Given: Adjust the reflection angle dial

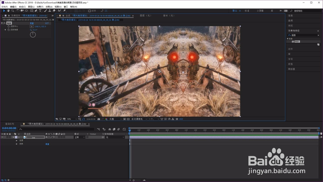Looking at the screenshot, I should click(x=33, y=35).
